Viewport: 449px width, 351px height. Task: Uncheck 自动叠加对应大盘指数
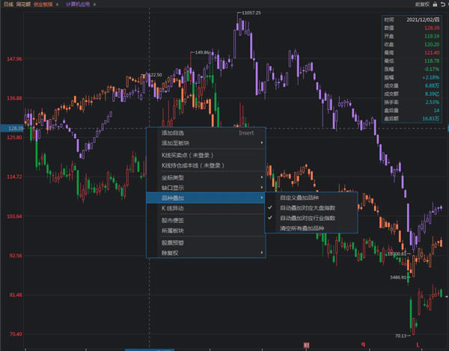coord(308,207)
